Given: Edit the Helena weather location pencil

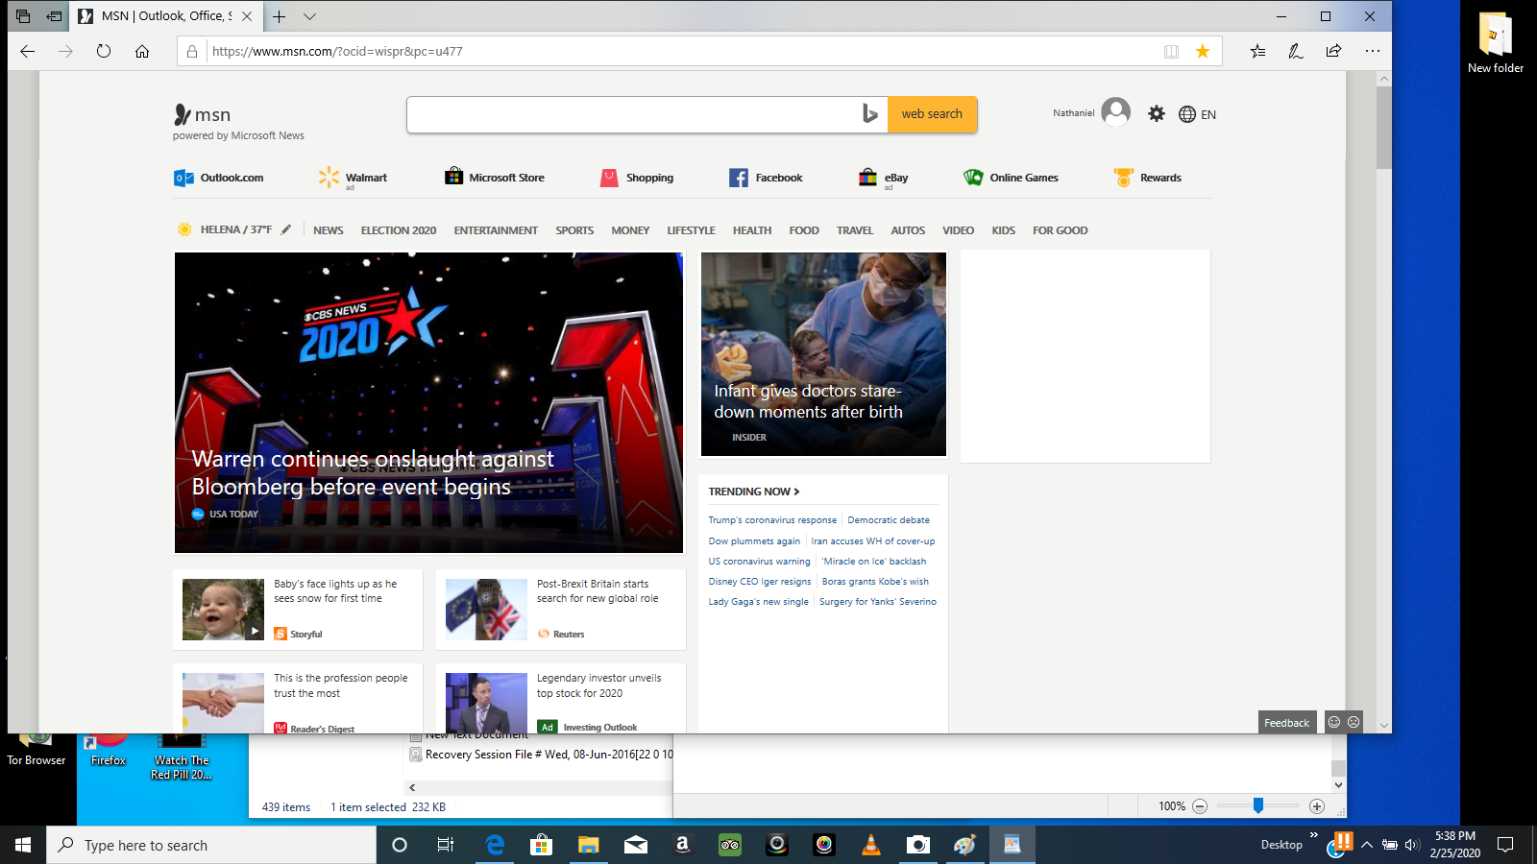Looking at the screenshot, I should (286, 229).
